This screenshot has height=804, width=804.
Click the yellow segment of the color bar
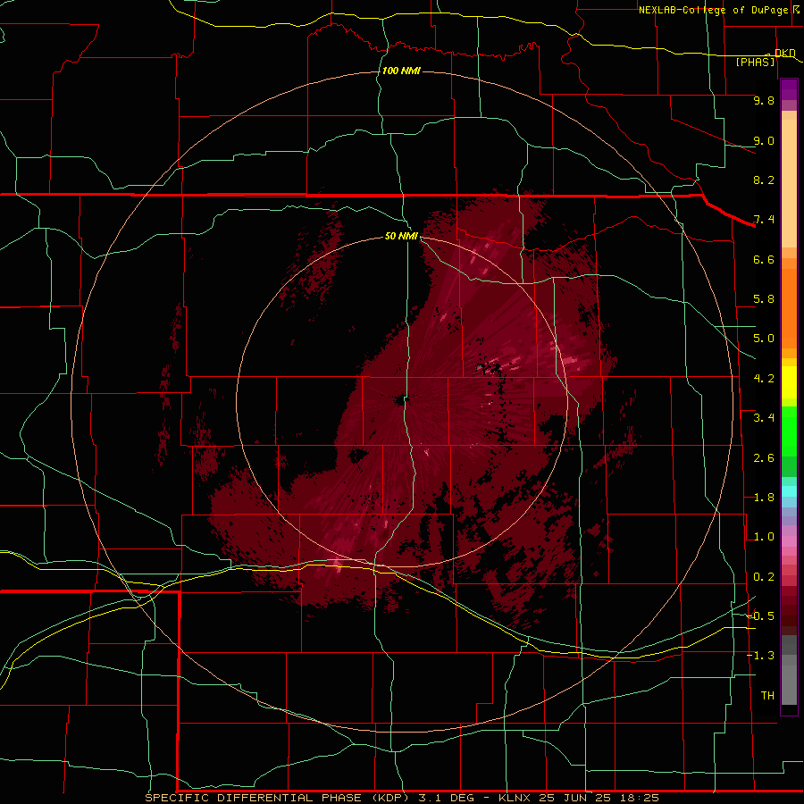(789, 382)
